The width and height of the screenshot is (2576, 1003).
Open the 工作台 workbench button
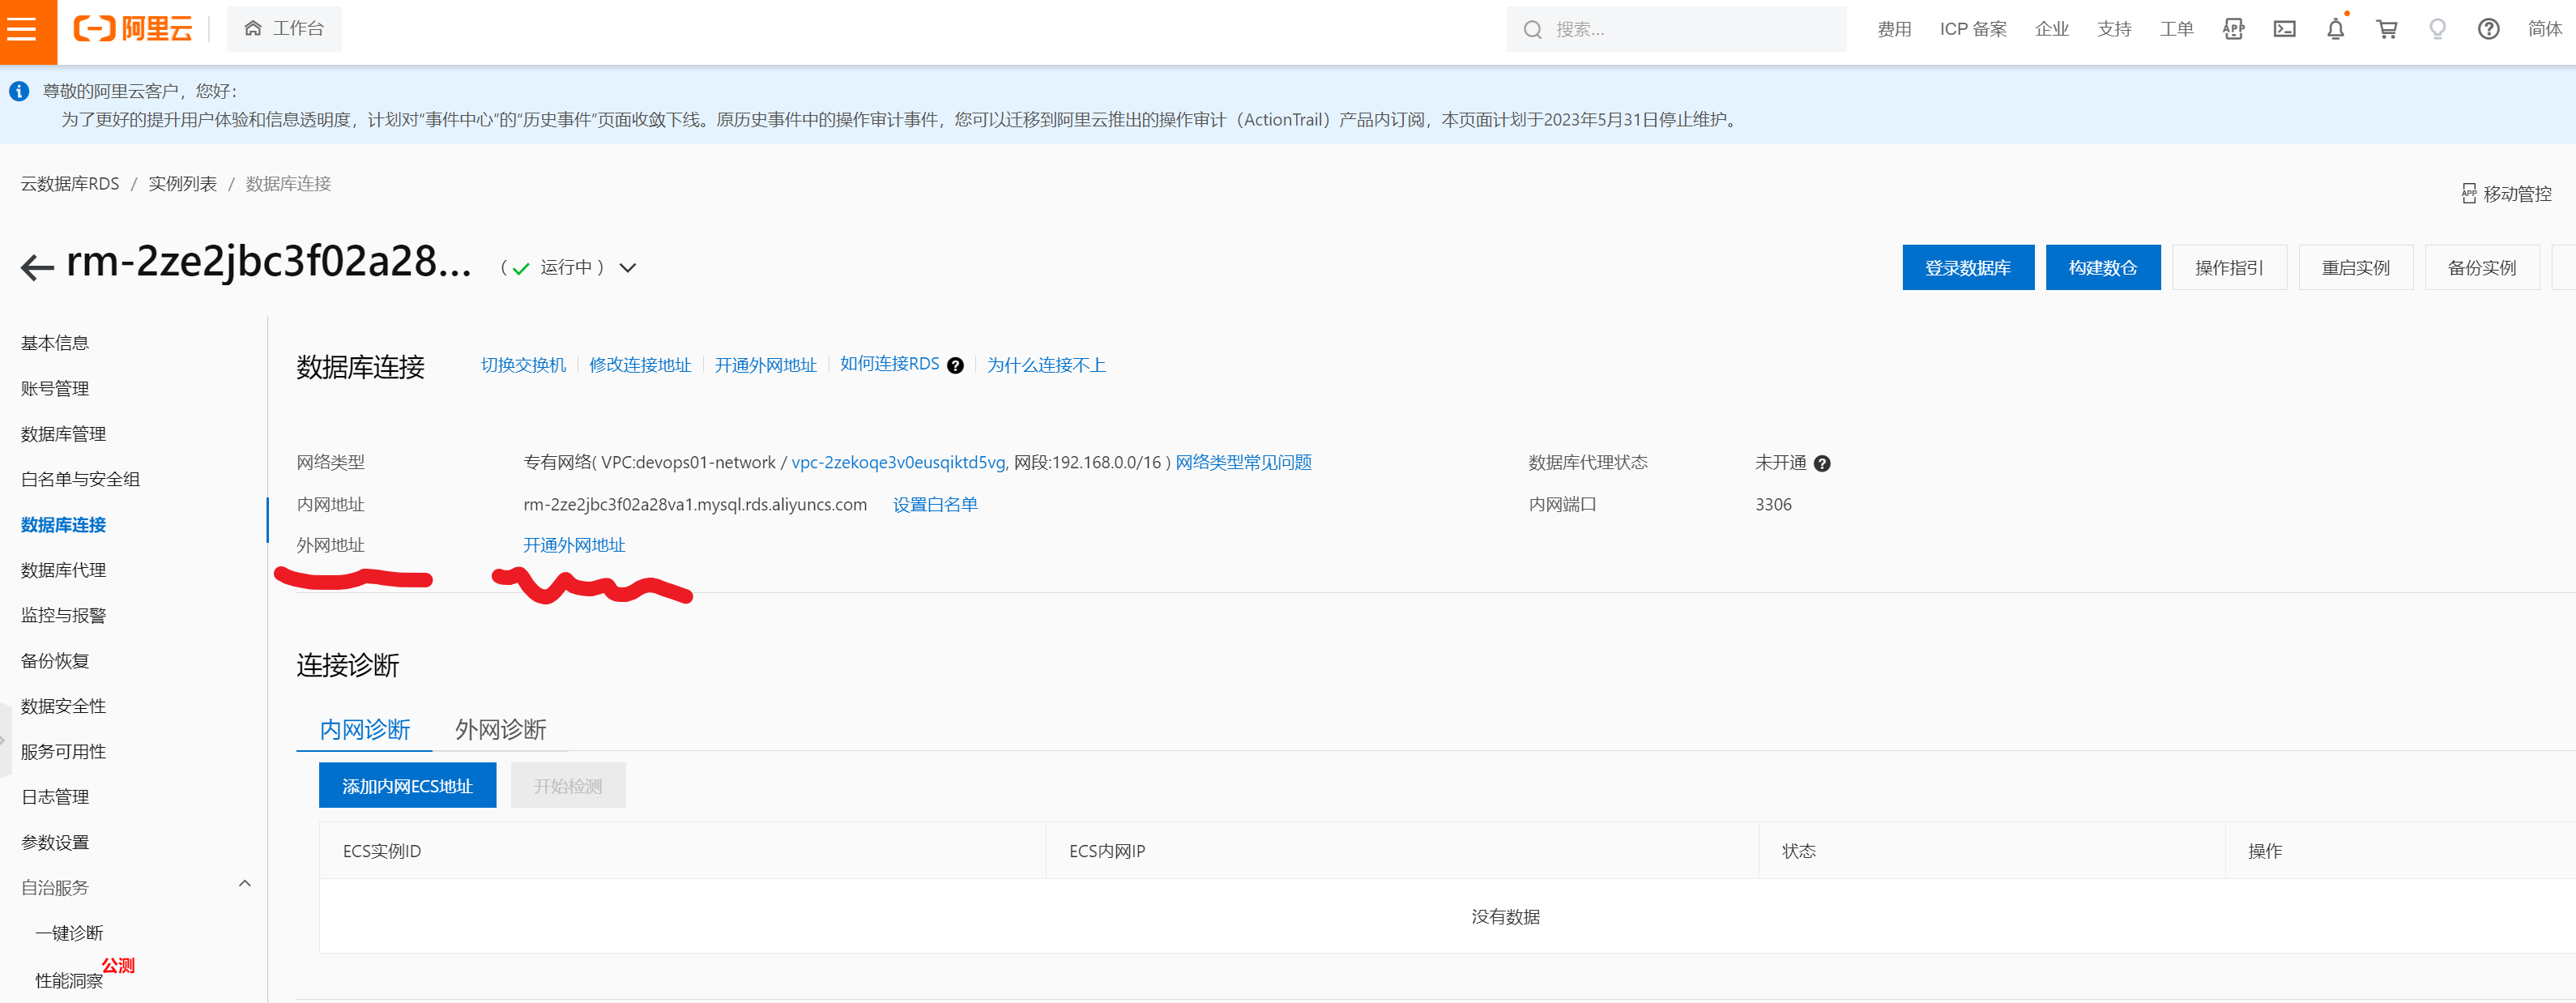[x=284, y=29]
